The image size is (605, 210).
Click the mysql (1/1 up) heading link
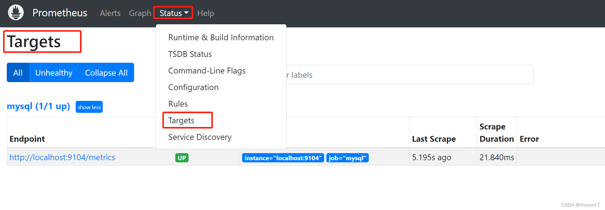tap(38, 106)
